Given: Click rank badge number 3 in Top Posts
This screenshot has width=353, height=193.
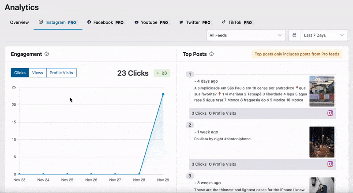Looking at the screenshot, I should [190, 176].
